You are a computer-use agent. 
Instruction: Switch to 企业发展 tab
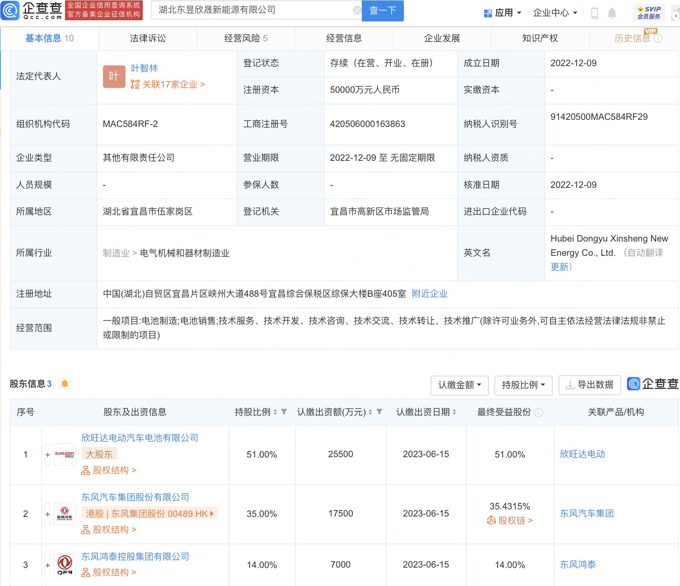pos(442,38)
